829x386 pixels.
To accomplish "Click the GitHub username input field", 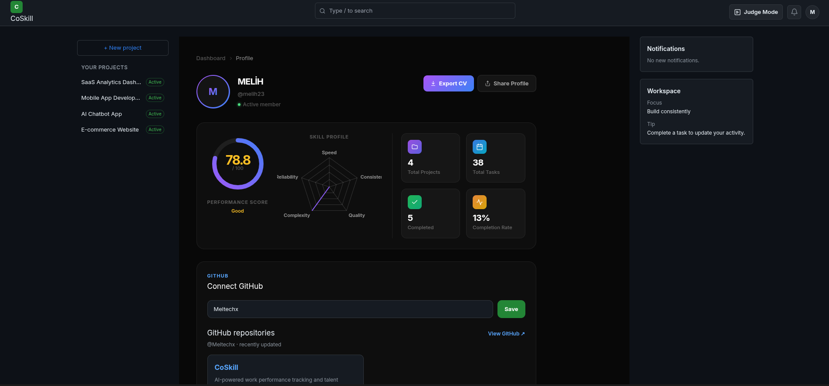I will 350,309.
